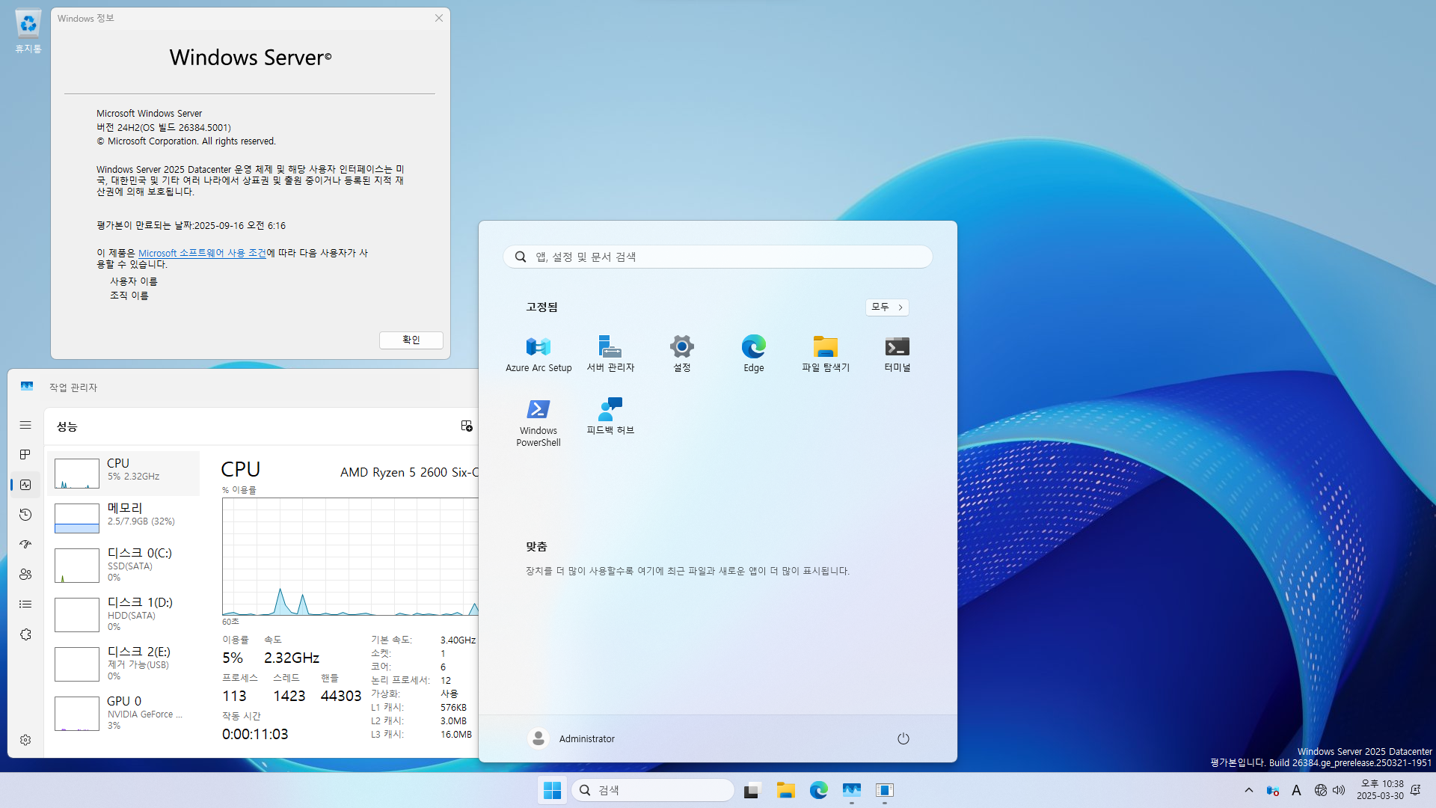Screen dimensions: 1436x808
Task: Launch Server Manager pinned app
Action: tap(610, 353)
